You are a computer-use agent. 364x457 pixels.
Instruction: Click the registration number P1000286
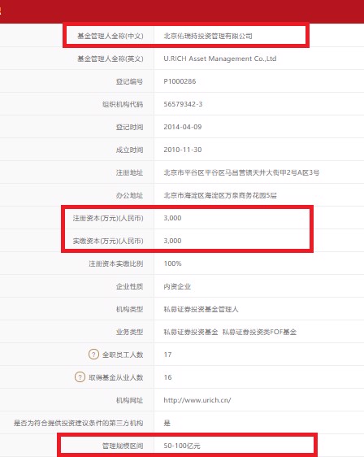coord(180,81)
